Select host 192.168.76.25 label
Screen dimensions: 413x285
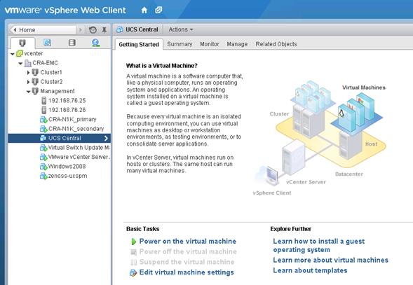[x=67, y=101]
